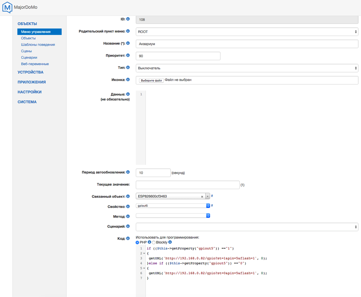
Task: Click info icon beside Связанный объект label
Action: (x=128, y=196)
